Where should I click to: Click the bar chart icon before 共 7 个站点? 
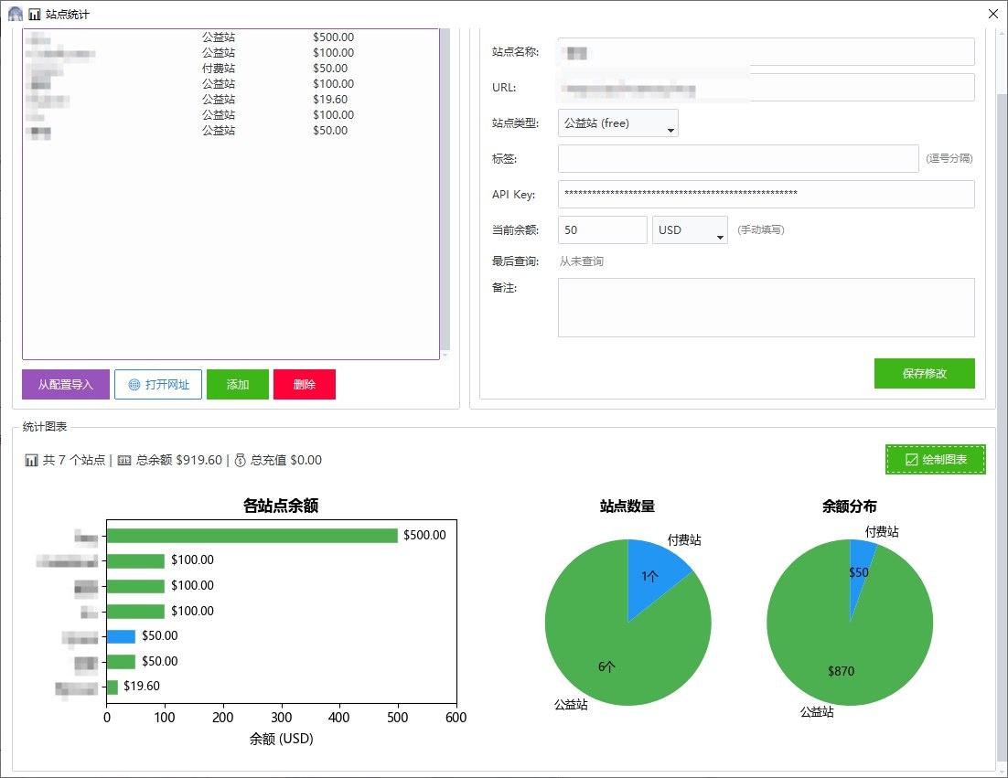(31, 460)
